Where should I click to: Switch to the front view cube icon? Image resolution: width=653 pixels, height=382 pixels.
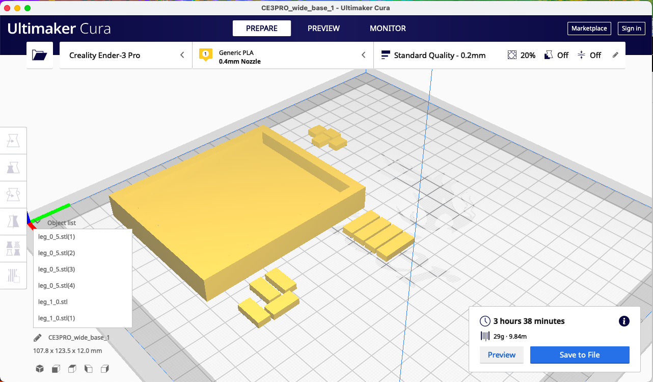tap(56, 369)
